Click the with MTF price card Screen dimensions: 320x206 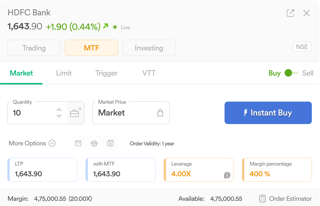[121, 170]
